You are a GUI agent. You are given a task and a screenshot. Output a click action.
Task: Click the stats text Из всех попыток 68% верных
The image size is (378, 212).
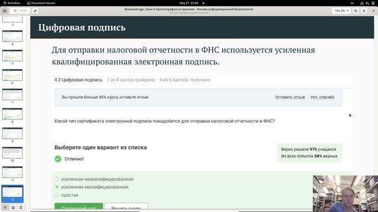[x=309, y=156]
